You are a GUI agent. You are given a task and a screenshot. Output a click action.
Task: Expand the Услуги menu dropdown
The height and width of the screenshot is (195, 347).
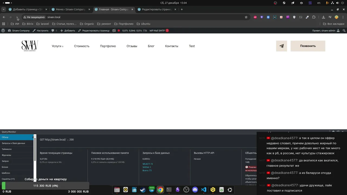tap(57, 46)
